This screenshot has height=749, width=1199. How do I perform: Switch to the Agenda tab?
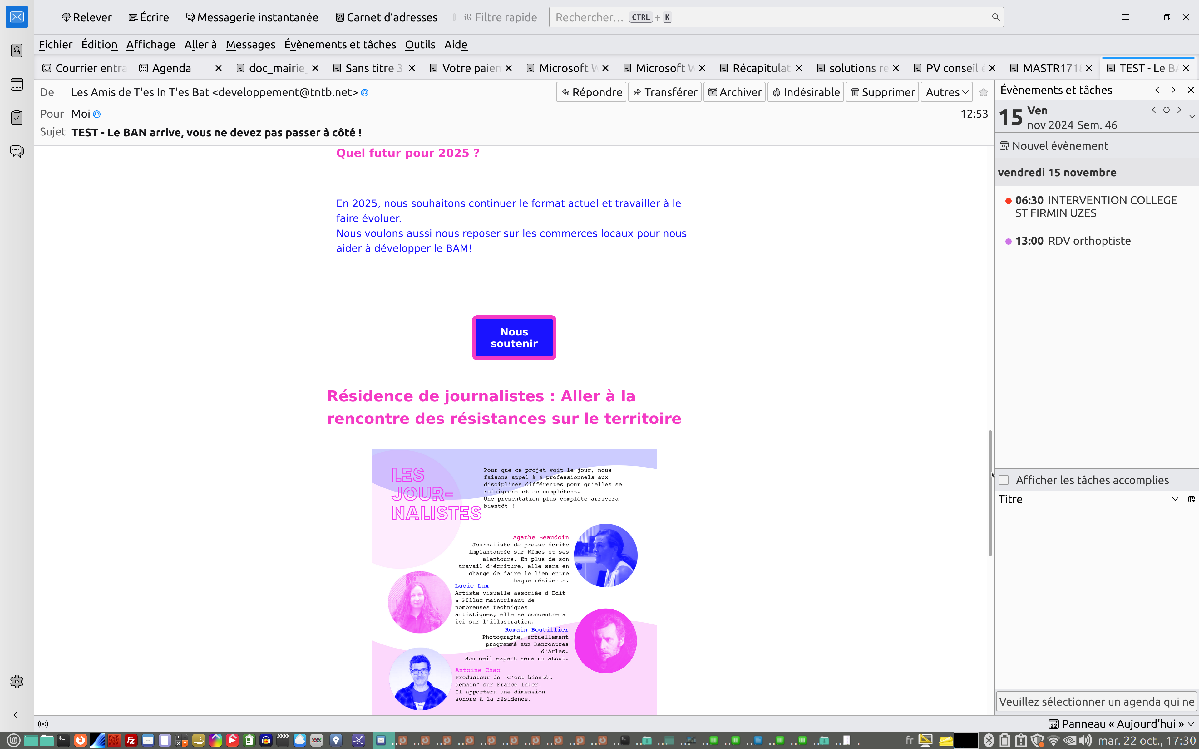click(x=171, y=68)
